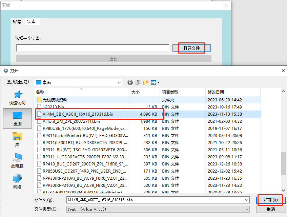Cancel the dialog with 取消 button
This screenshot has height=217, width=287.
271,209
